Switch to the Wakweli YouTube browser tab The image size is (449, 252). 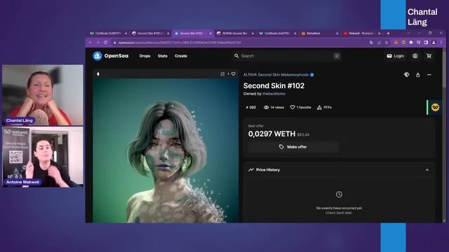click(361, 34)
